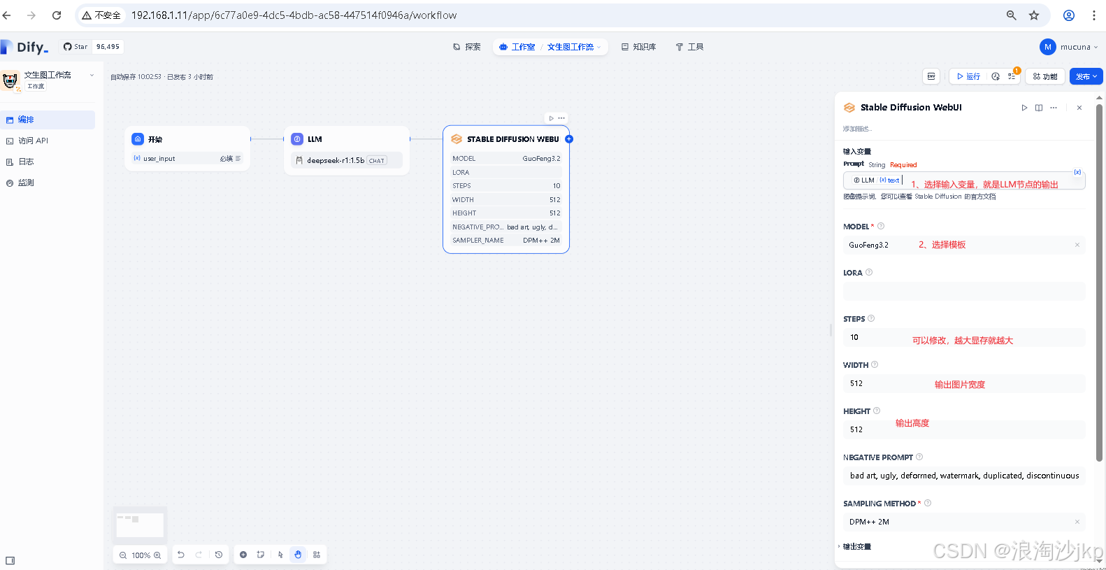This screenshot has width=1106, height=570.
Task: Click the NEGATIVE PROMPT text field
Action: pyautogui.click(x=964, y=476)
